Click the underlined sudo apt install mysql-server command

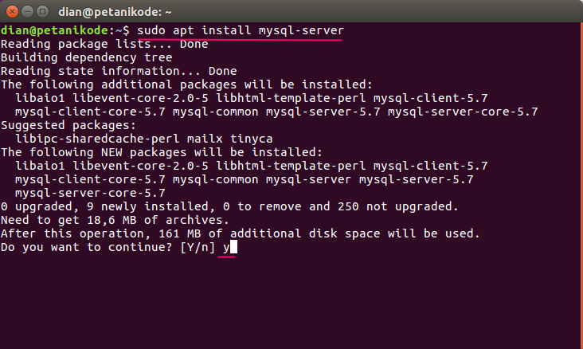coord(241,30)
